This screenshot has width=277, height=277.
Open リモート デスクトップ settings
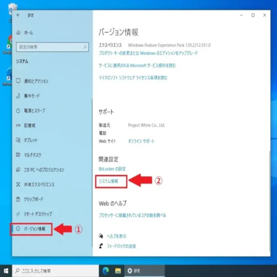click(x=38, y=214)
